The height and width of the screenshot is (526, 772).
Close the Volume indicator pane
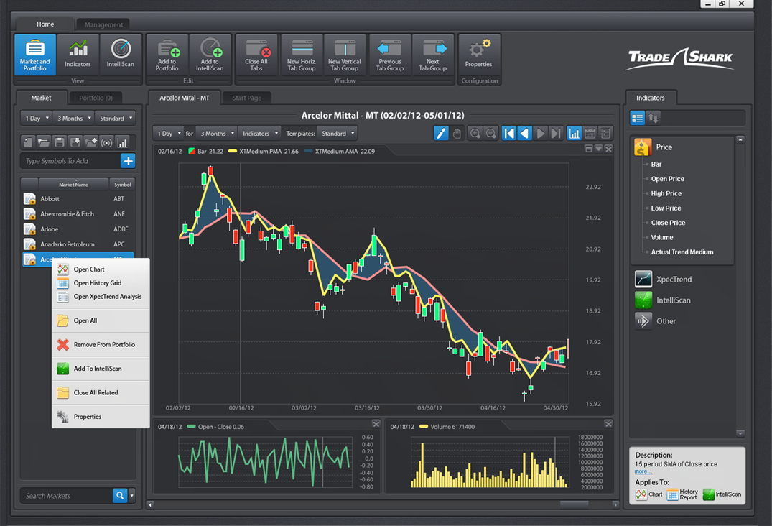608,424
